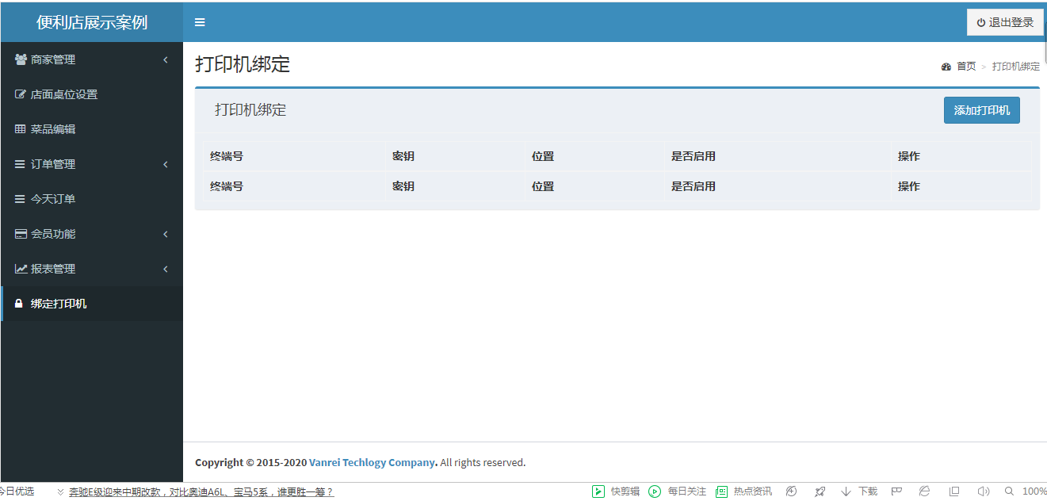The image size is (1047, 501).
Task: Open downloads via the 下载 arrow icon
Action: click(846, 491)
